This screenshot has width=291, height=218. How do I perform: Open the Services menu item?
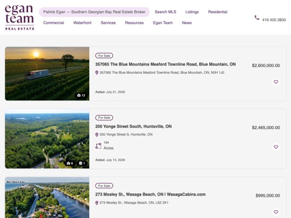[x=109, y=23]
